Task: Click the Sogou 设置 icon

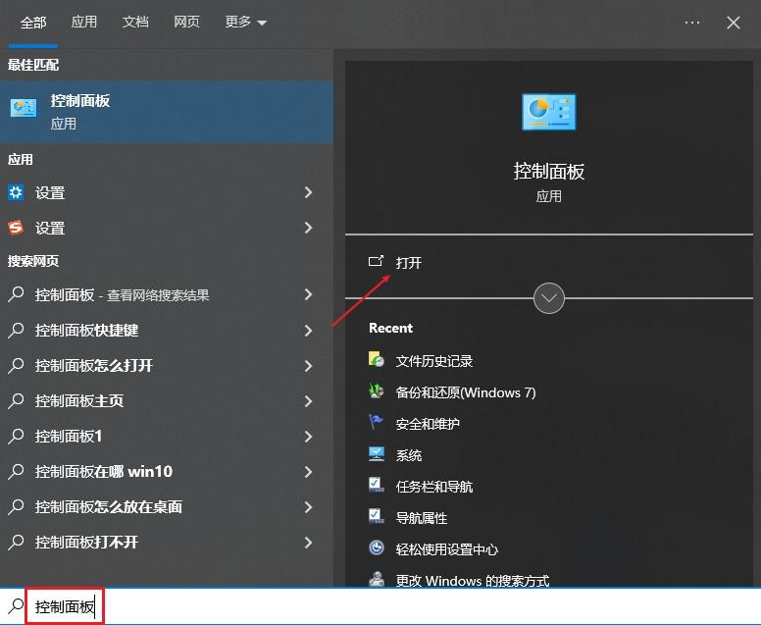Action: (x=16, y=228)
